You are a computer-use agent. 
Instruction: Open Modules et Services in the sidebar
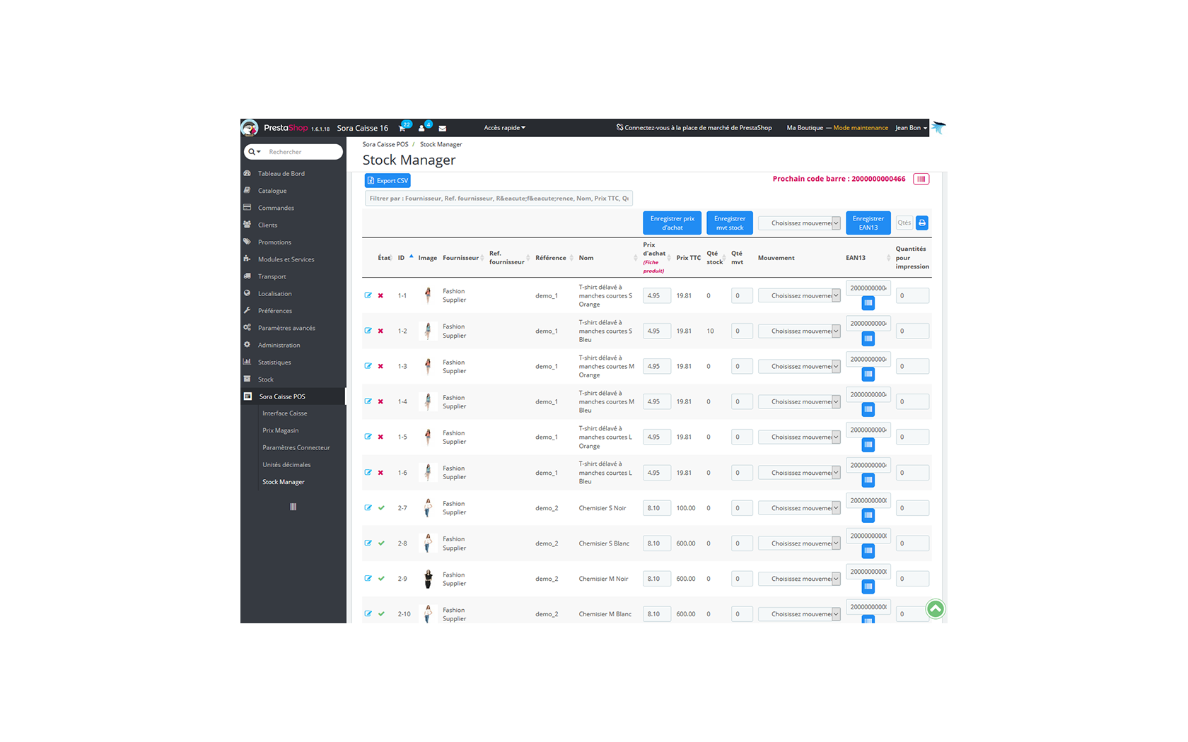(286, 259)
